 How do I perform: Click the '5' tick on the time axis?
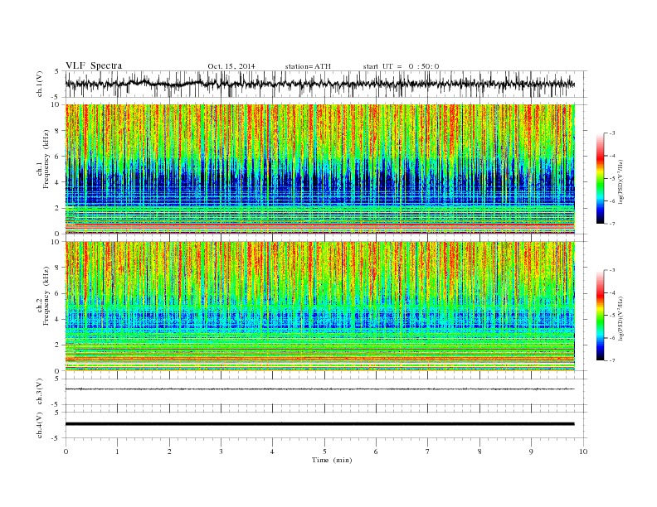[x=324, y=451]
